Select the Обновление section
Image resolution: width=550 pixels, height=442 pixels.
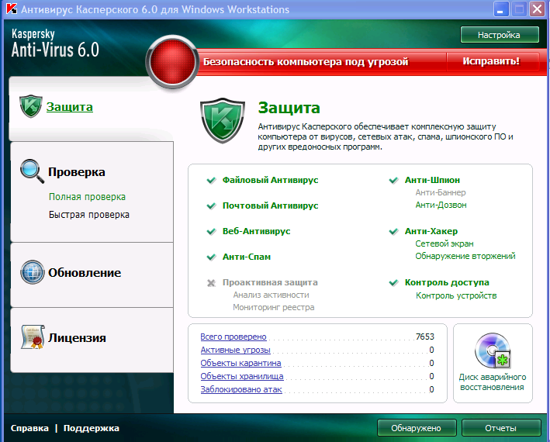(x=85, y=273)
